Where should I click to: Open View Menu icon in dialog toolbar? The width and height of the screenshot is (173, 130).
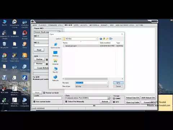111,39
